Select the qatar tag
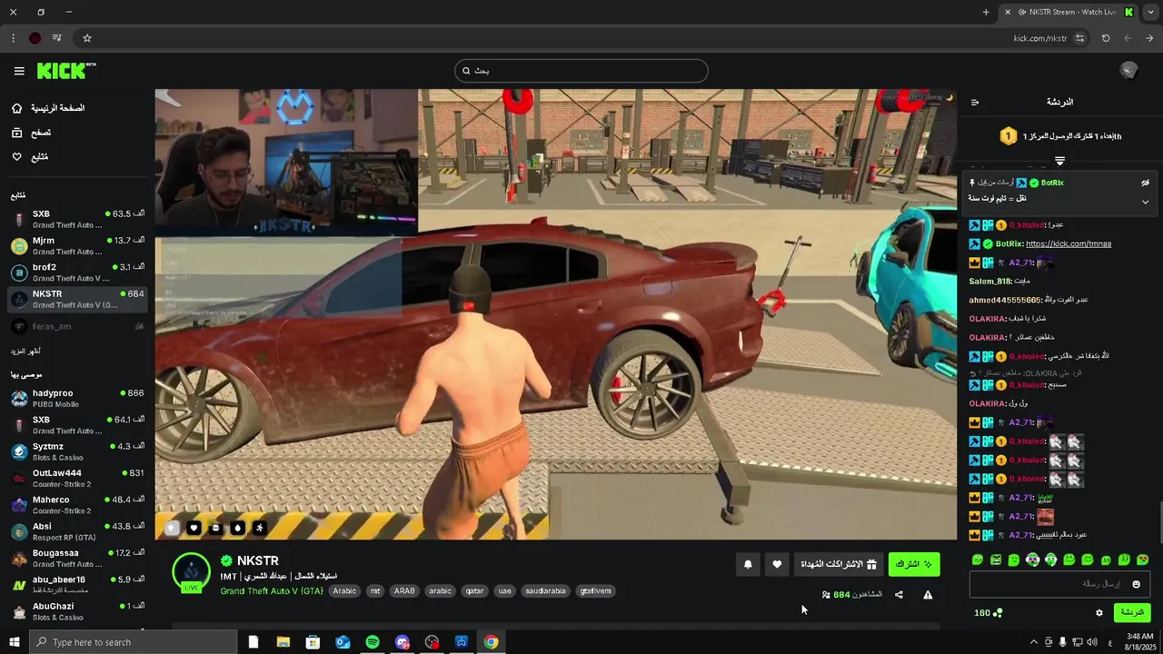This screenshot has width=1163, height=654. pyautogui.click(x=474, y=591)
